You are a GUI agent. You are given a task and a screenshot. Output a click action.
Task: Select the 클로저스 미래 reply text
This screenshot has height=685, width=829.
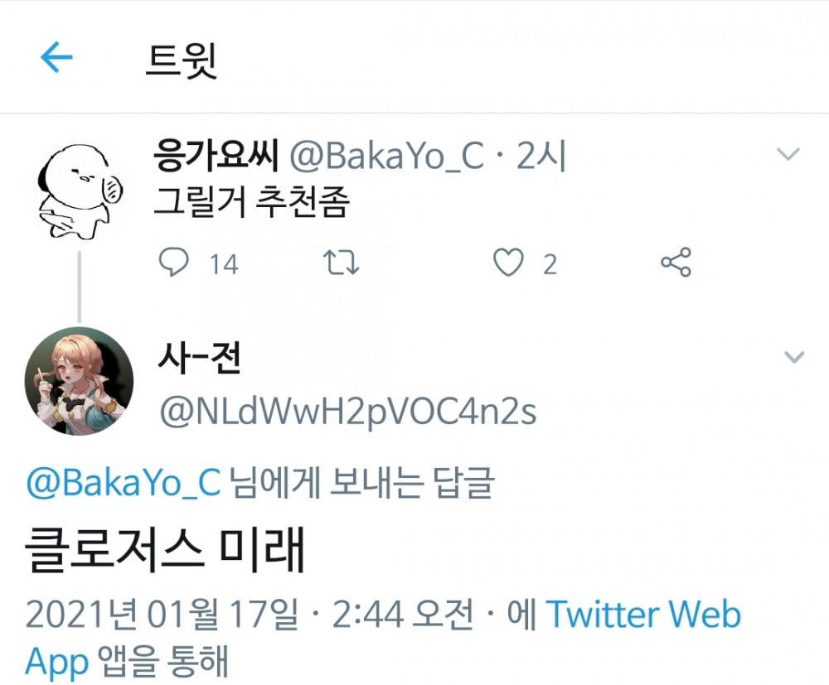(x=165, y=550)
